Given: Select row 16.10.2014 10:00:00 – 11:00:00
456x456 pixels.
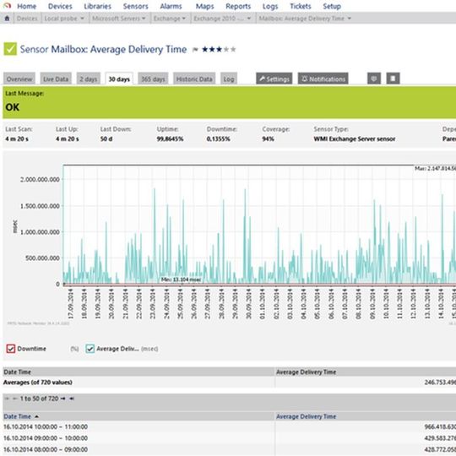Looking at the screenshot, I should pyautogui.click(x=229, y=427).
